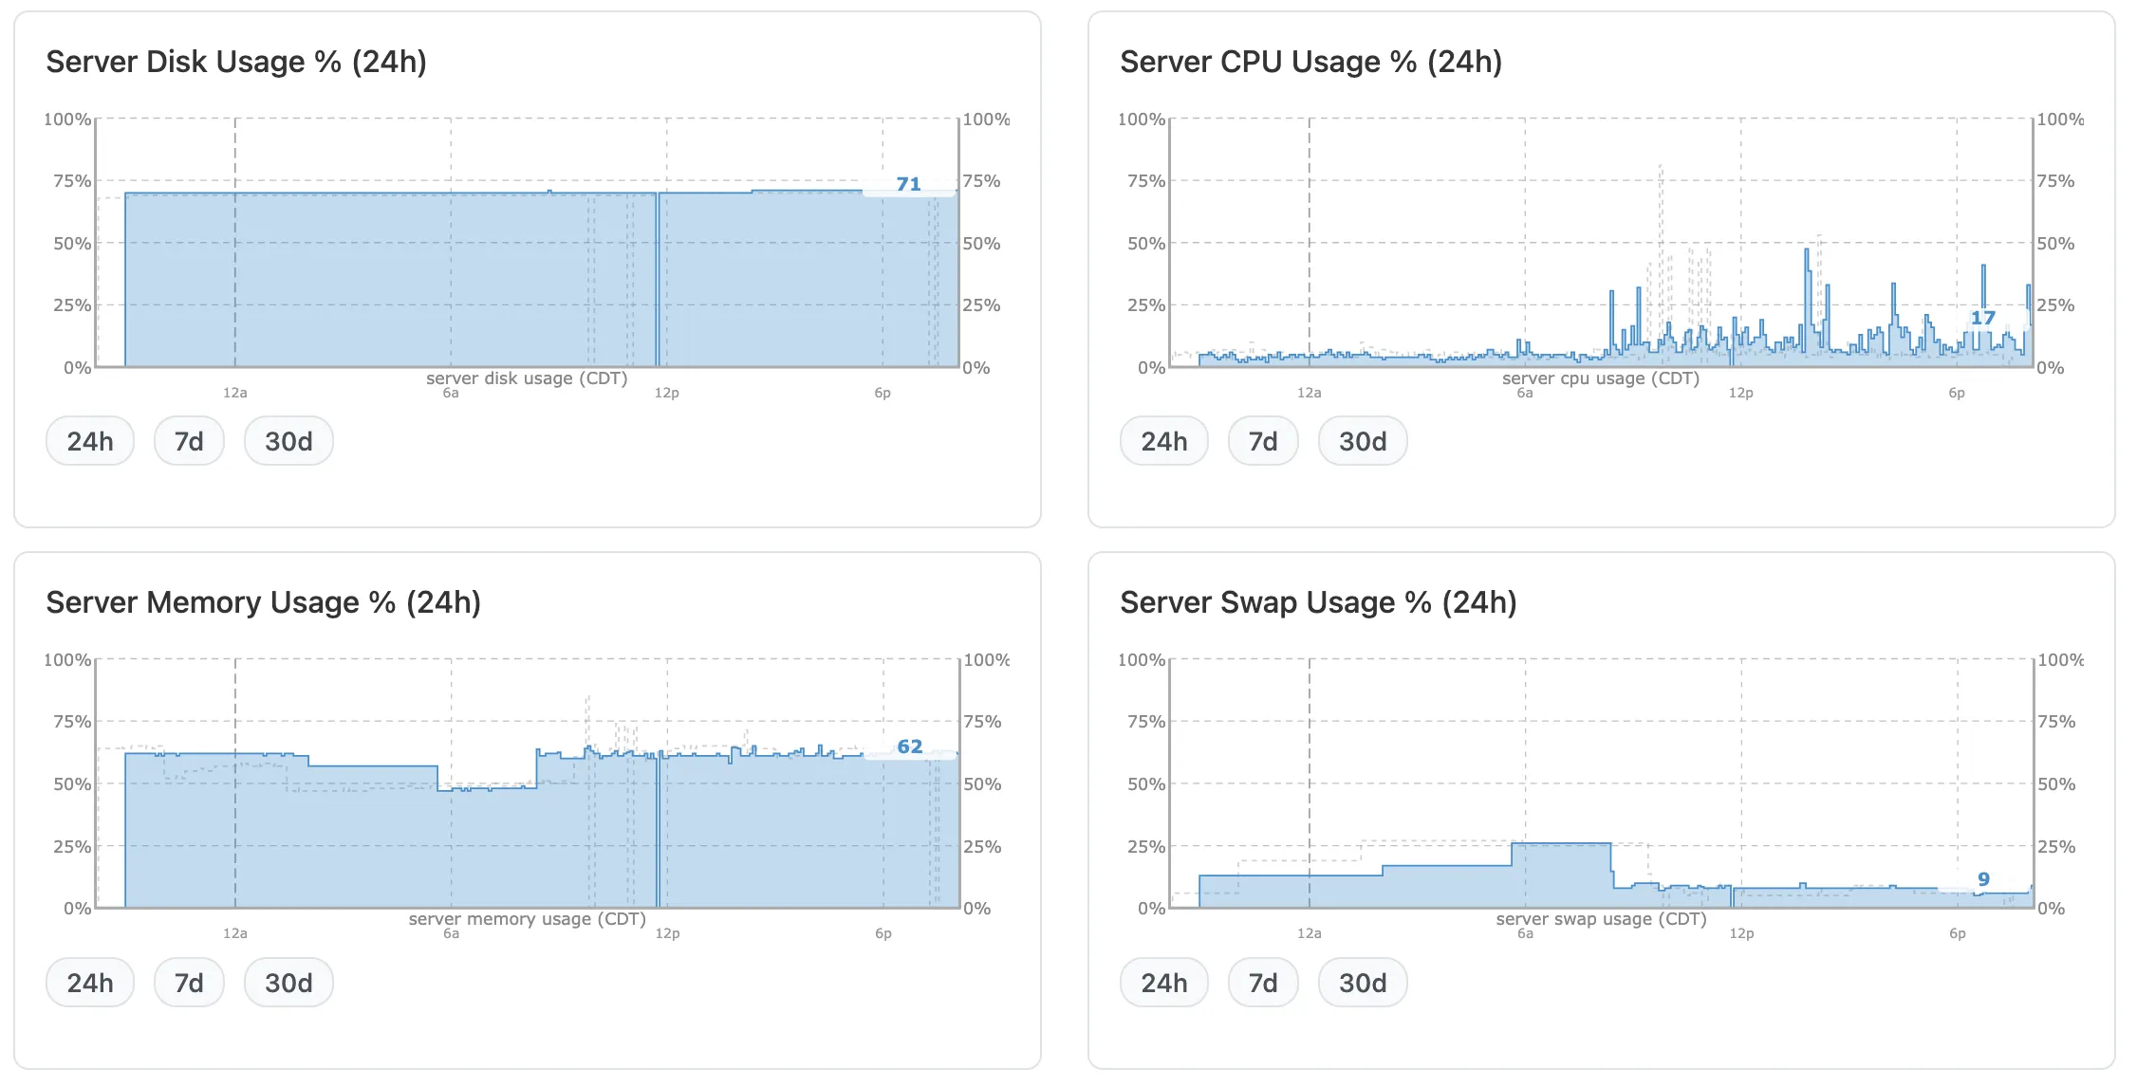Click the 17 current value label on CPU chart
This screenshot has height=1087, width=2137.
pos(1983,318)
